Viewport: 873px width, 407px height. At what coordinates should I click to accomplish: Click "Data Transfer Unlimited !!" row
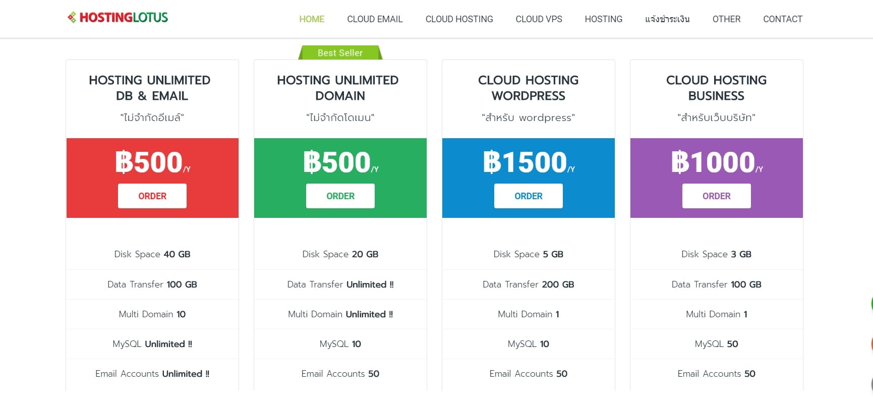pyautogui.click(x=340, y=284)
